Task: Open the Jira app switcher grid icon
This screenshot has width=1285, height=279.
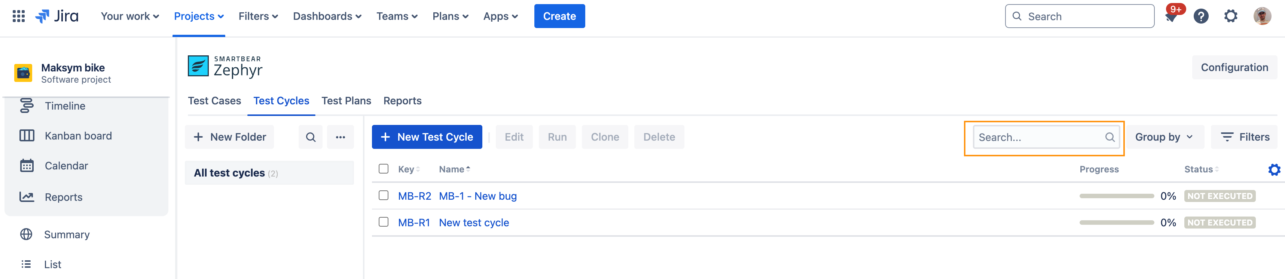Action: pos(18,16)
